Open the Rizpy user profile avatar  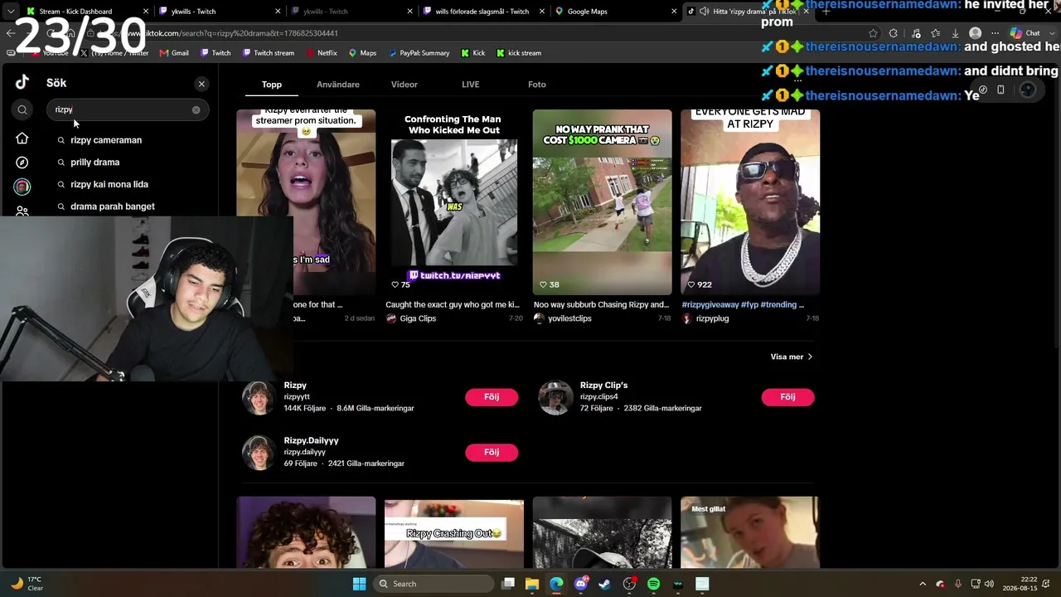pos(259,397)
